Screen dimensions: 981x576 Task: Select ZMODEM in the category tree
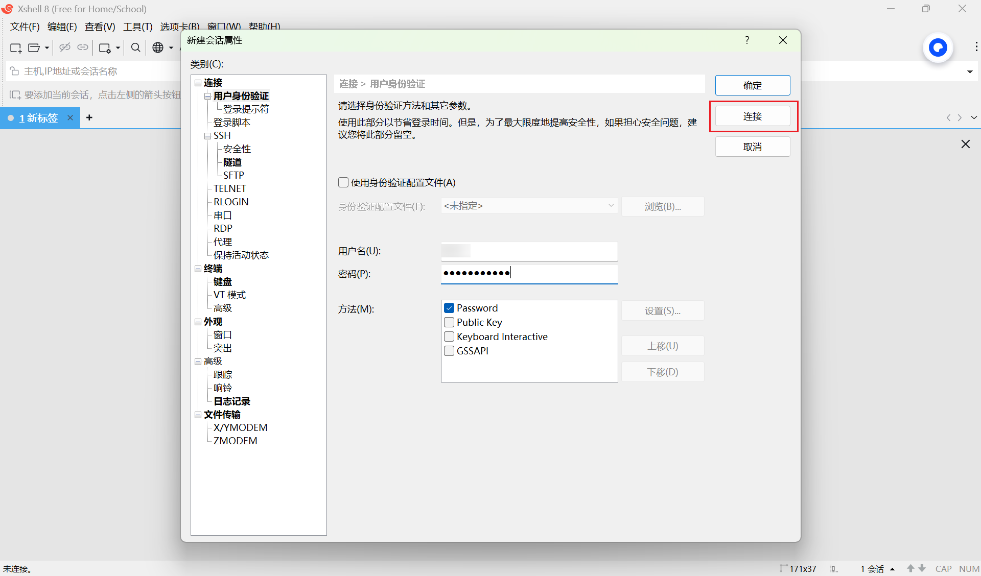236,441
